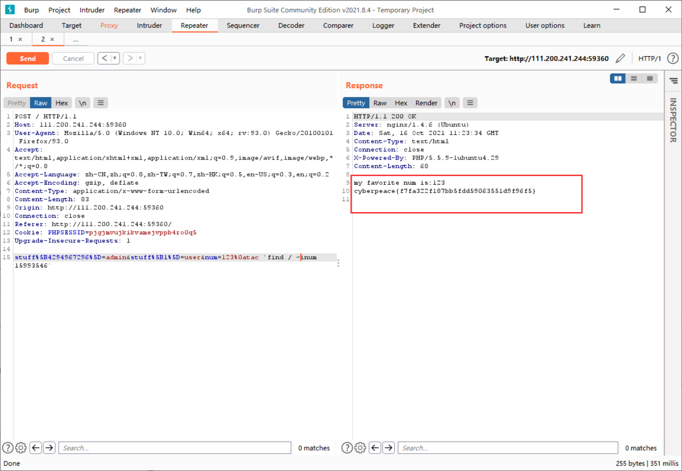Open the Learn tab
The height and width of the screenshot is (471, 682).
tap(592, 26)
